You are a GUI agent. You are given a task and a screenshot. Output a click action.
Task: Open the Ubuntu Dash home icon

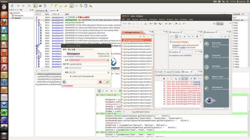[x=4, y=7]
